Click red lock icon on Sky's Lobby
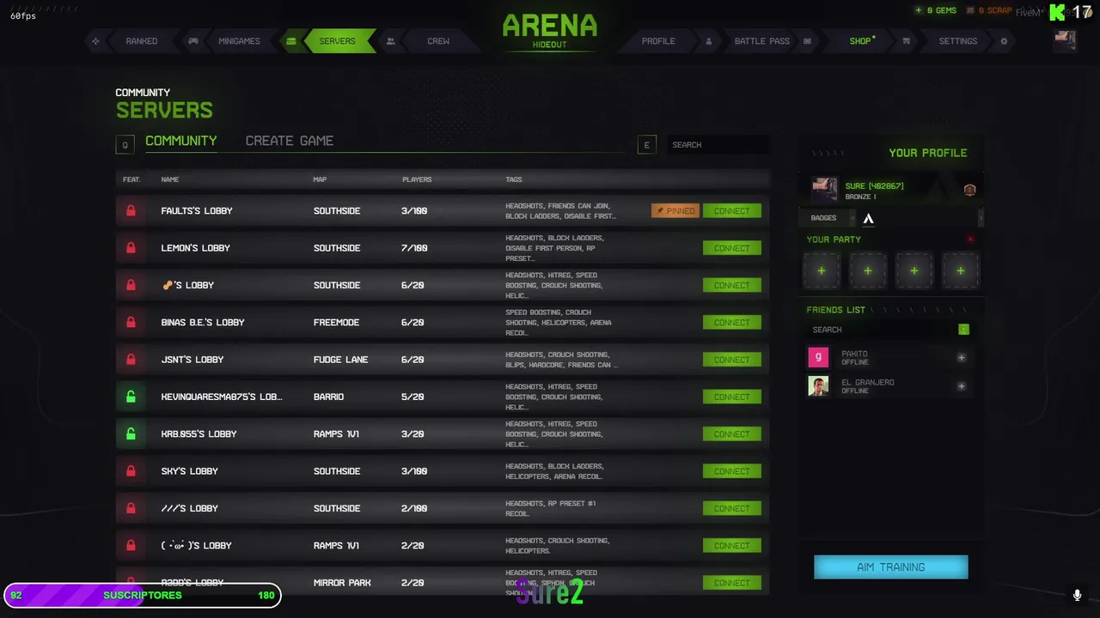The image size is (1100, 618). 131,471
